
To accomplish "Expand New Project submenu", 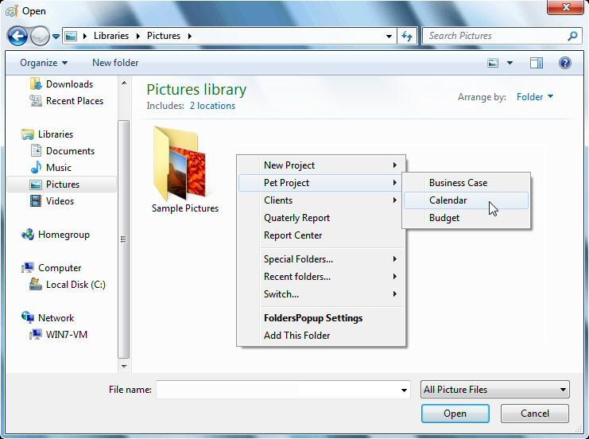I will [322, 165].
